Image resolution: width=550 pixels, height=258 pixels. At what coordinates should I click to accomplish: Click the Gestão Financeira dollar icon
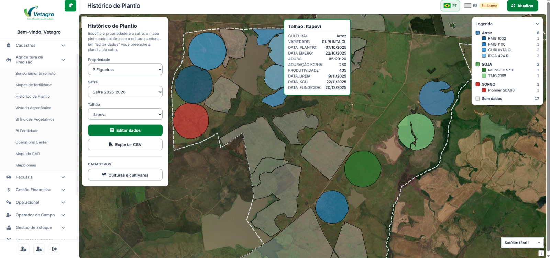pos(9,190)
